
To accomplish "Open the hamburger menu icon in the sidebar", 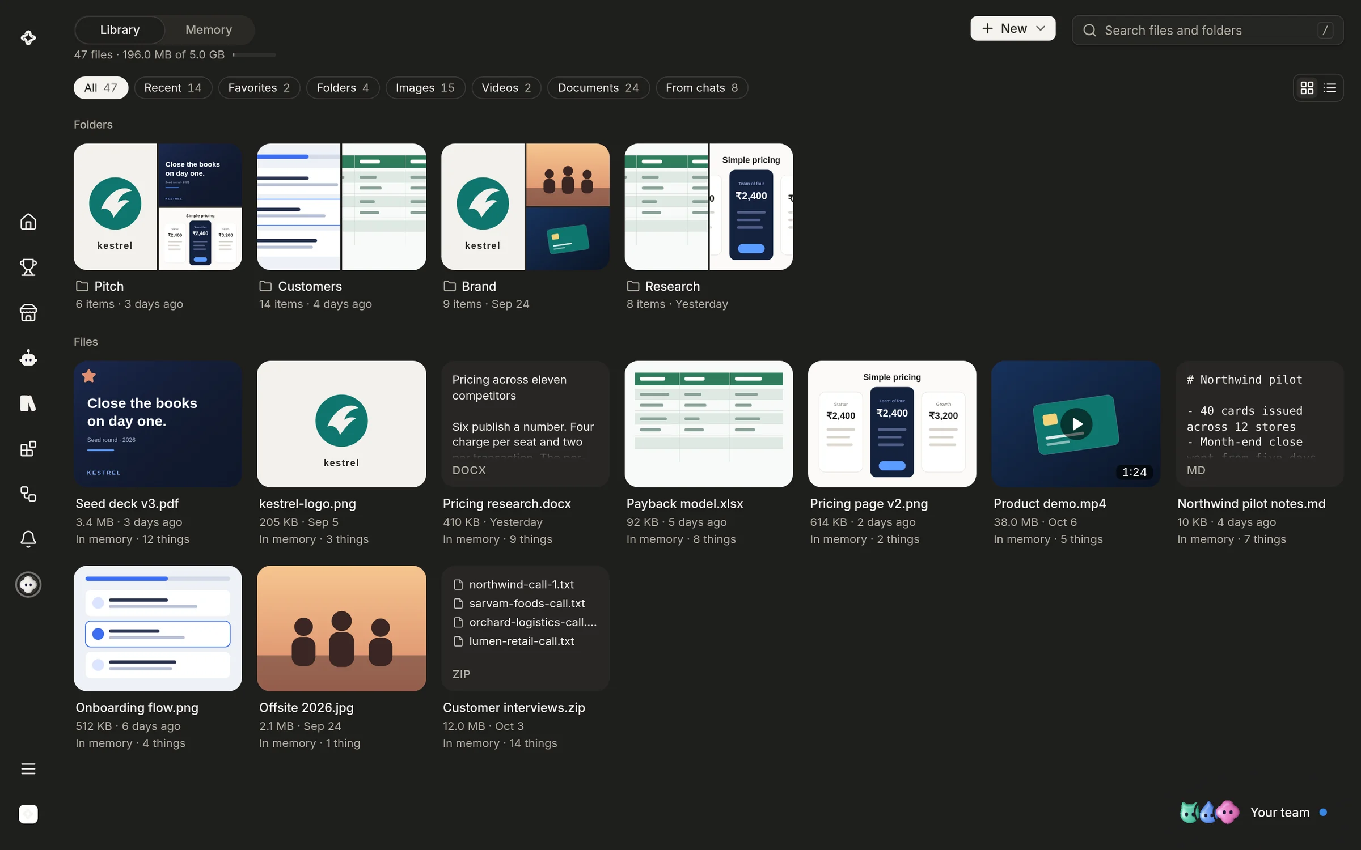I will tap(28, 768).
